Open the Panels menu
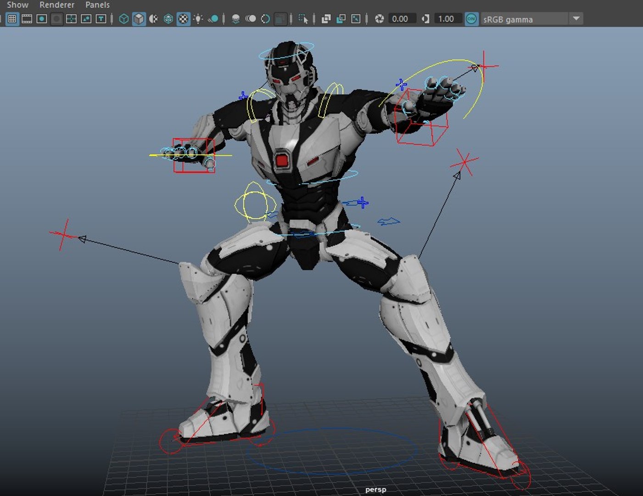This screenshot has height=496, width=643. click(97, 5)
